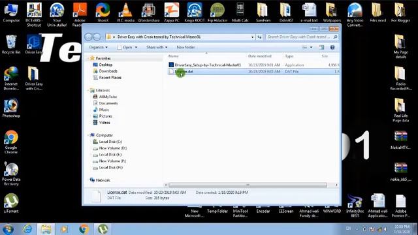418x235 pixels.
Task: Toggle the Explorer preview pane icon
Action: 321,48
